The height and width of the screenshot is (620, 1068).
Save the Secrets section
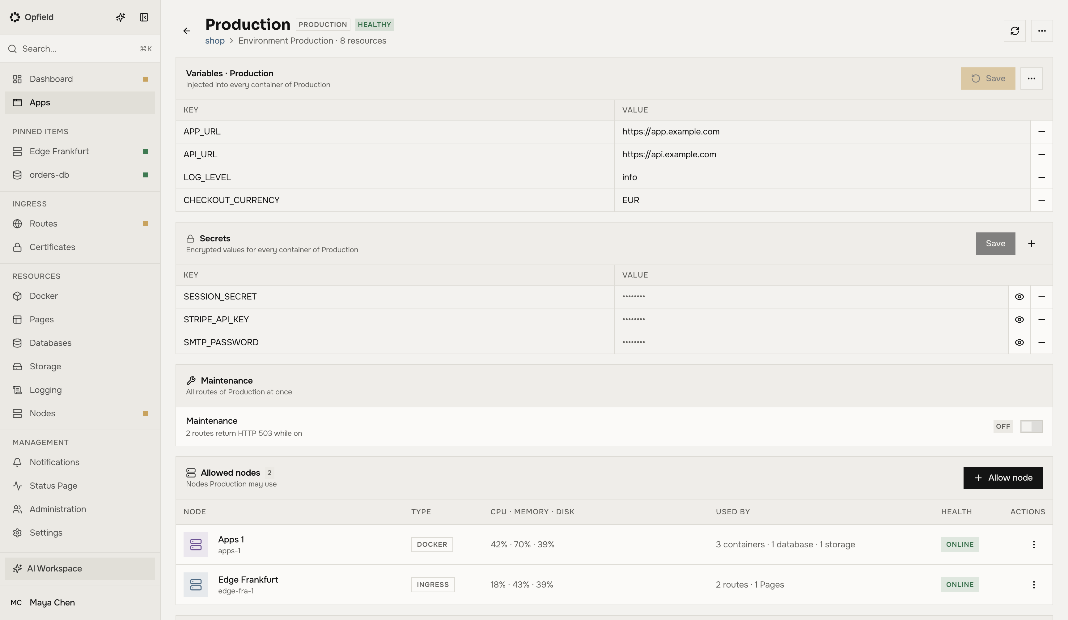pyautogui.click(x=995, y=244)
